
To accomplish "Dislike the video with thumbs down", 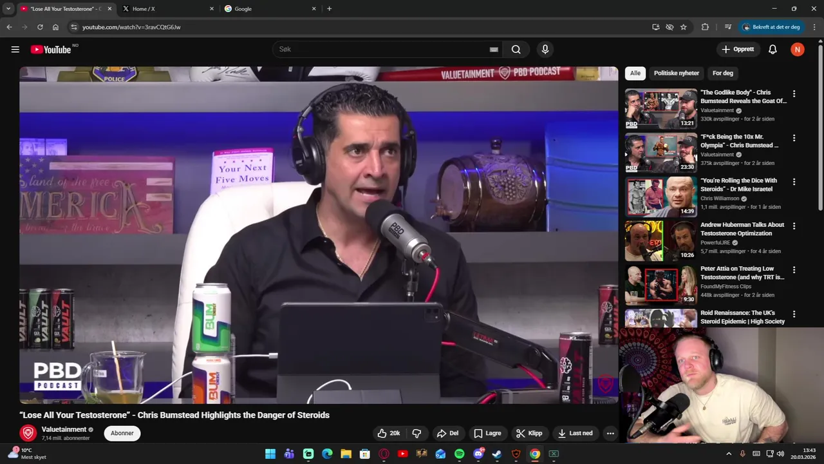I will (417, 433).
